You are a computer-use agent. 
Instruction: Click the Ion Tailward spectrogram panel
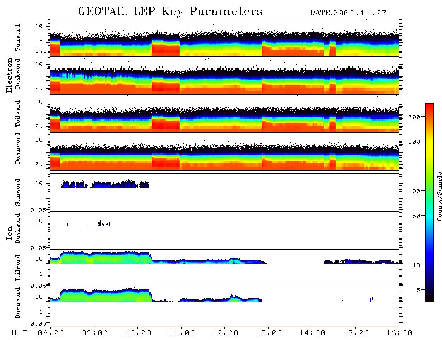point(224,268)
